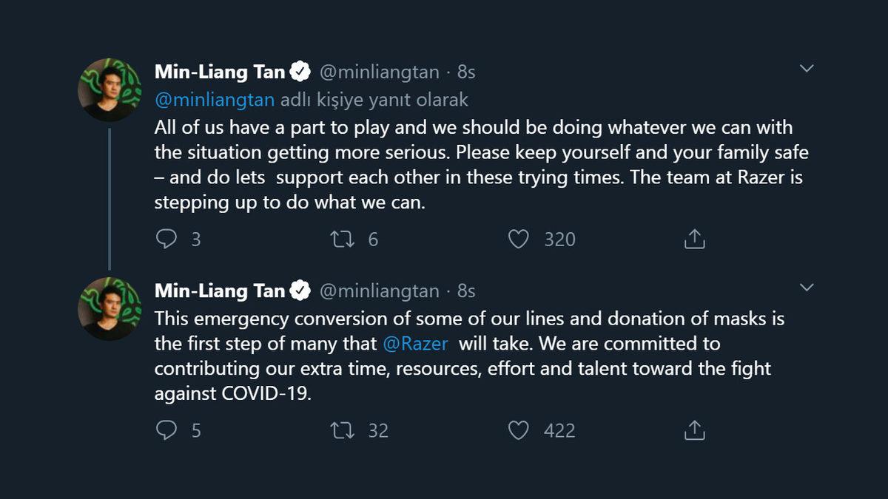Click the verified badge on first tweet
The width and height of the screenshot is (888, 499).
point(300,72)
